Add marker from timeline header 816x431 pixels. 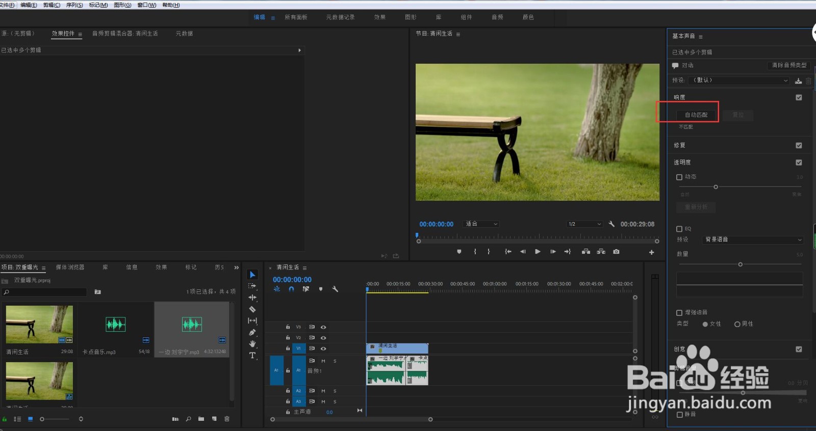[x=321, y=289]
